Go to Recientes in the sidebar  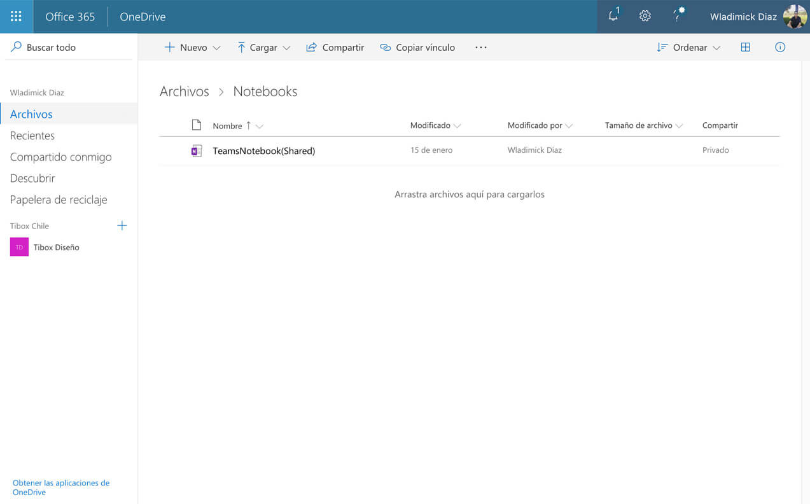tap(32, 136)
